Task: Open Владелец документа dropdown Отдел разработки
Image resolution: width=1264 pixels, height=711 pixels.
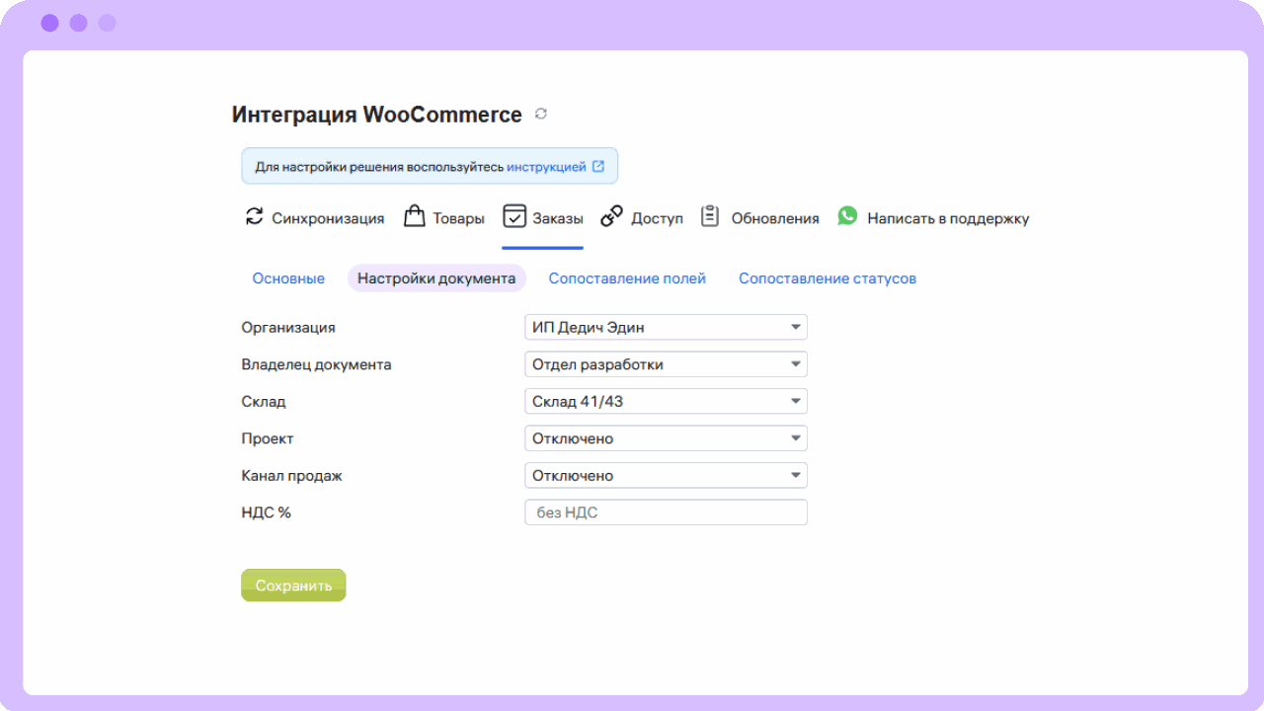Action: point(666,364)
